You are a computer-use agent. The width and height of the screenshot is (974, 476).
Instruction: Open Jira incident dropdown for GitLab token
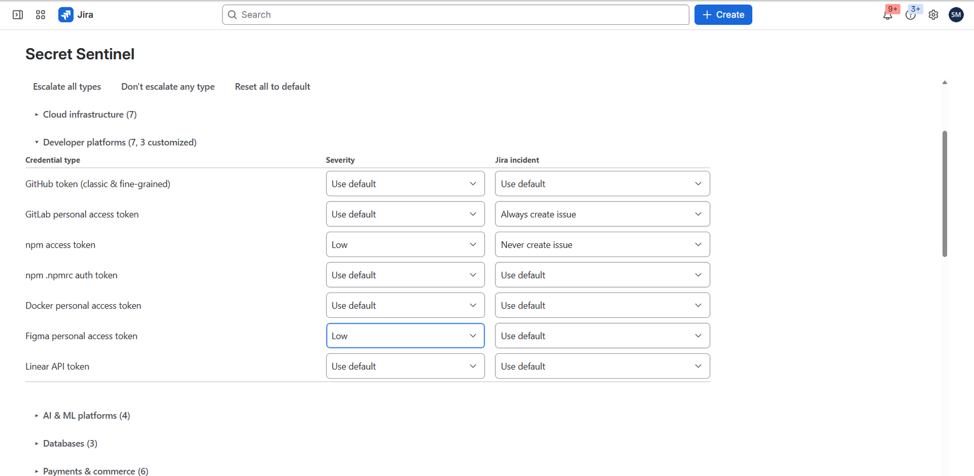point(602,214)
